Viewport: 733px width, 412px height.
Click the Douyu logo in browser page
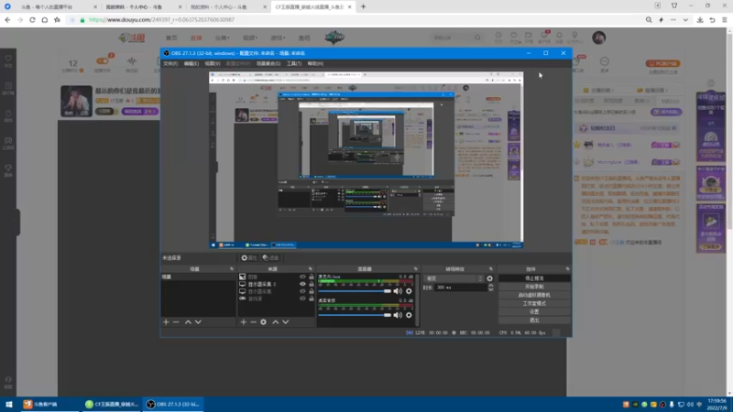tap(132, 38)
